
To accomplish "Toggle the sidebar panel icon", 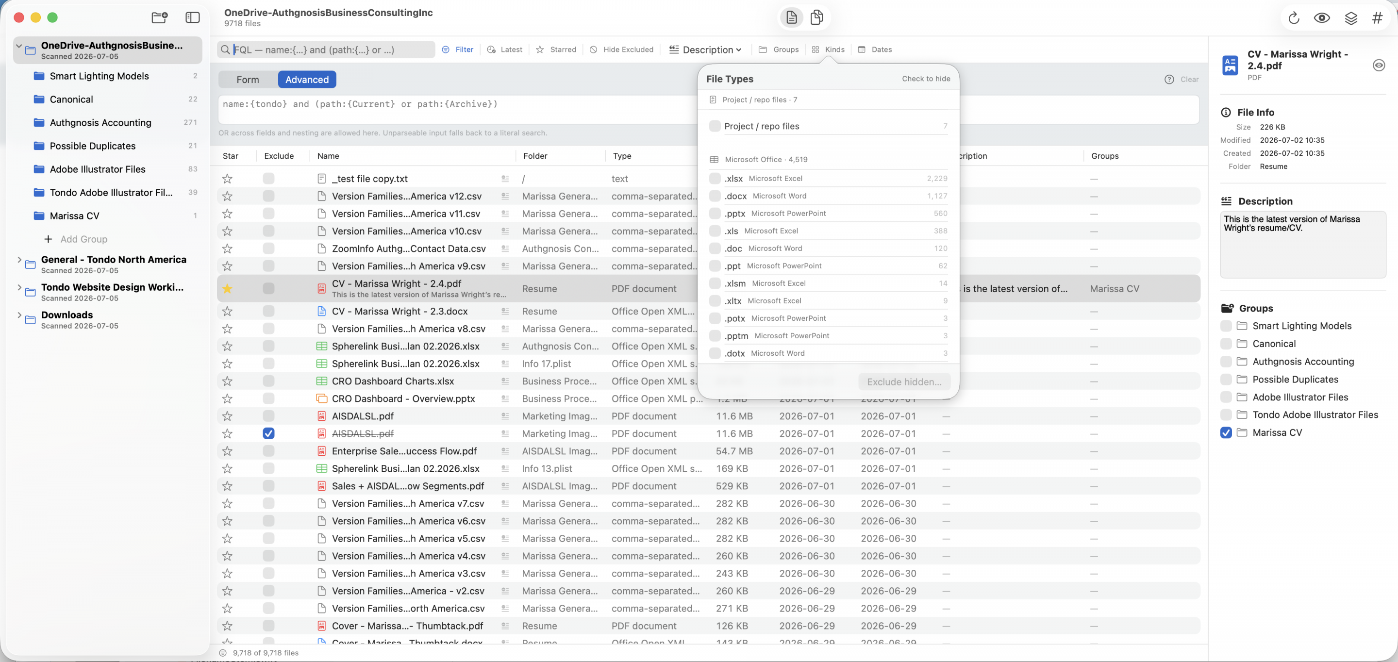I will 193,17.
